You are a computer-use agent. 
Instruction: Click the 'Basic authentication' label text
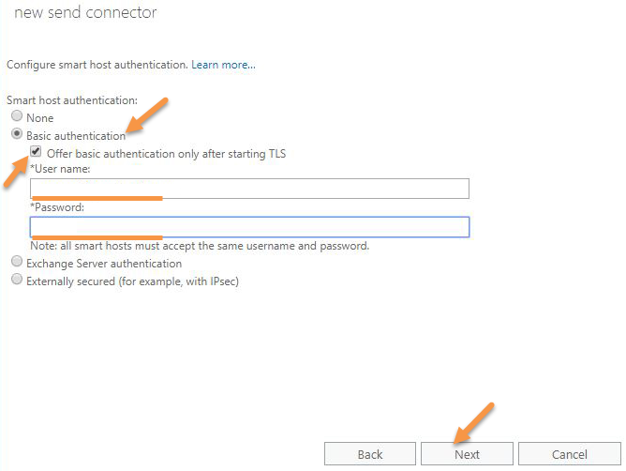click(76, 136)
